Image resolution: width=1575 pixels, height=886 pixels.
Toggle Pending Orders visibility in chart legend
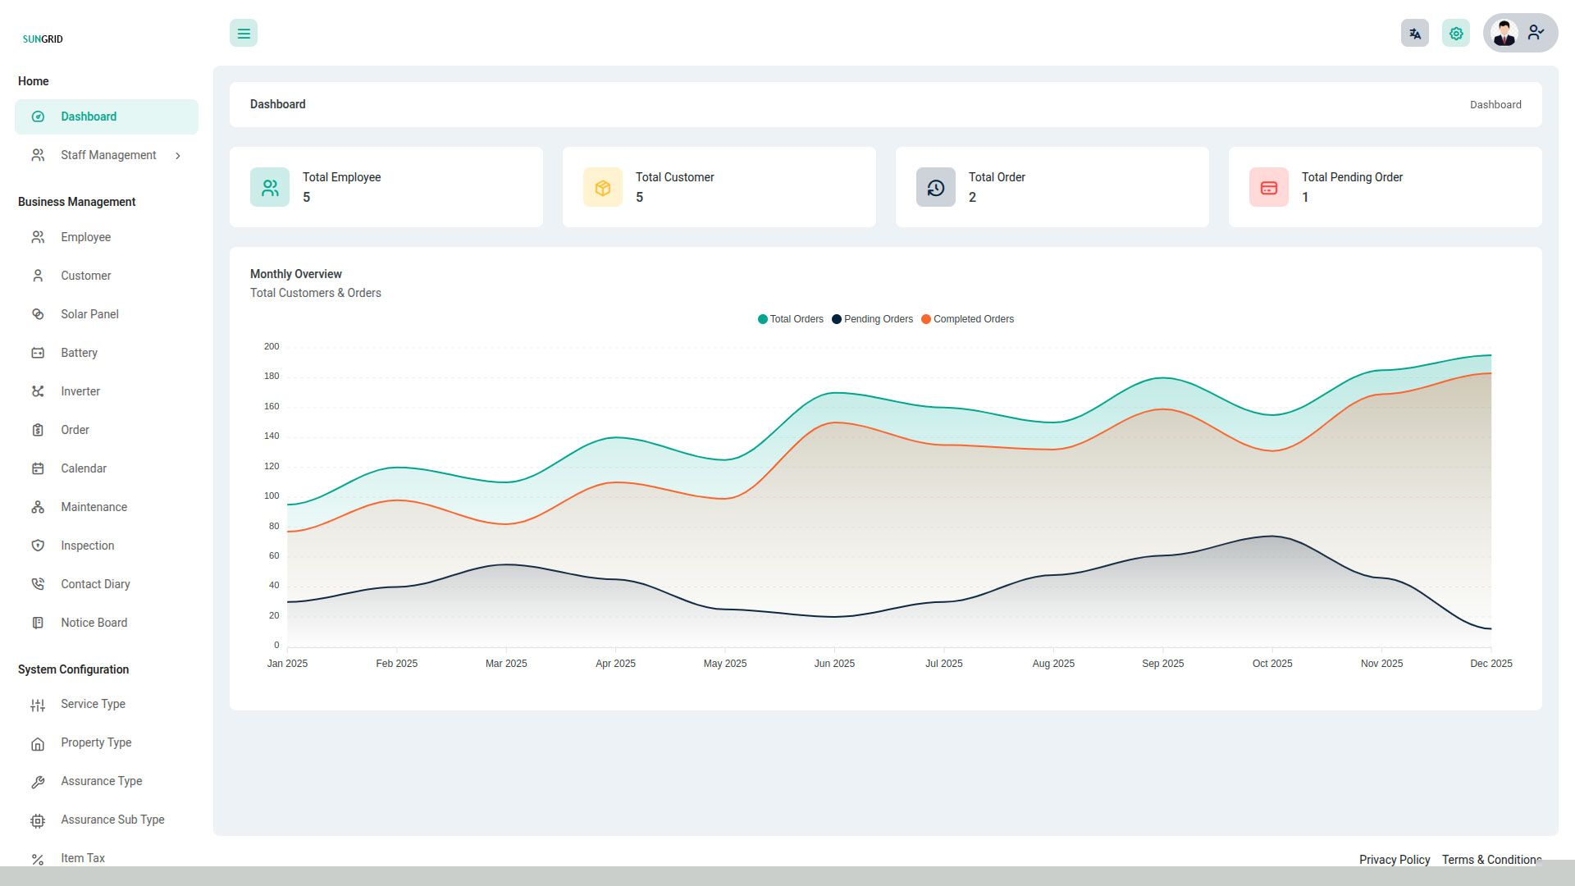click(x=872, y=319)
